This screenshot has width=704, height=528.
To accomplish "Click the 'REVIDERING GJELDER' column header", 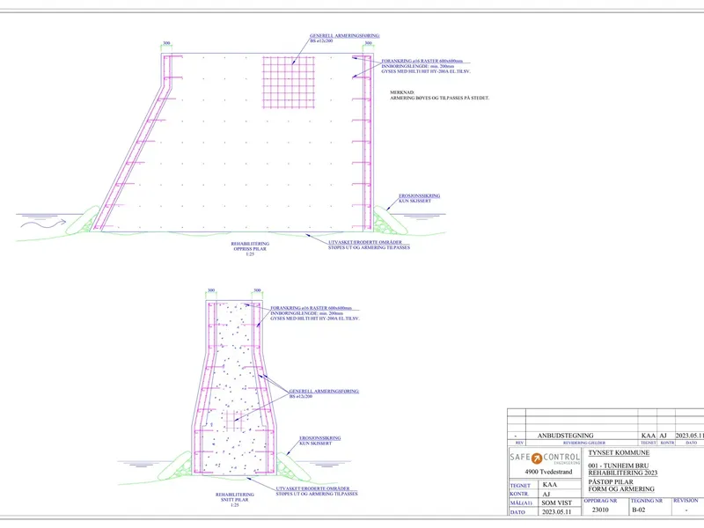I will [584, 443].
